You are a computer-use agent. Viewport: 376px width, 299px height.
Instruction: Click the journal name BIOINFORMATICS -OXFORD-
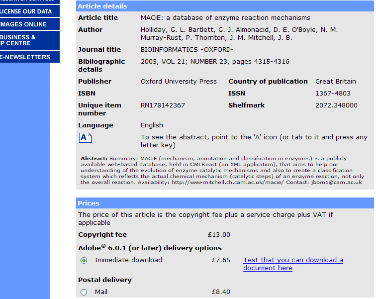[187, 50]
